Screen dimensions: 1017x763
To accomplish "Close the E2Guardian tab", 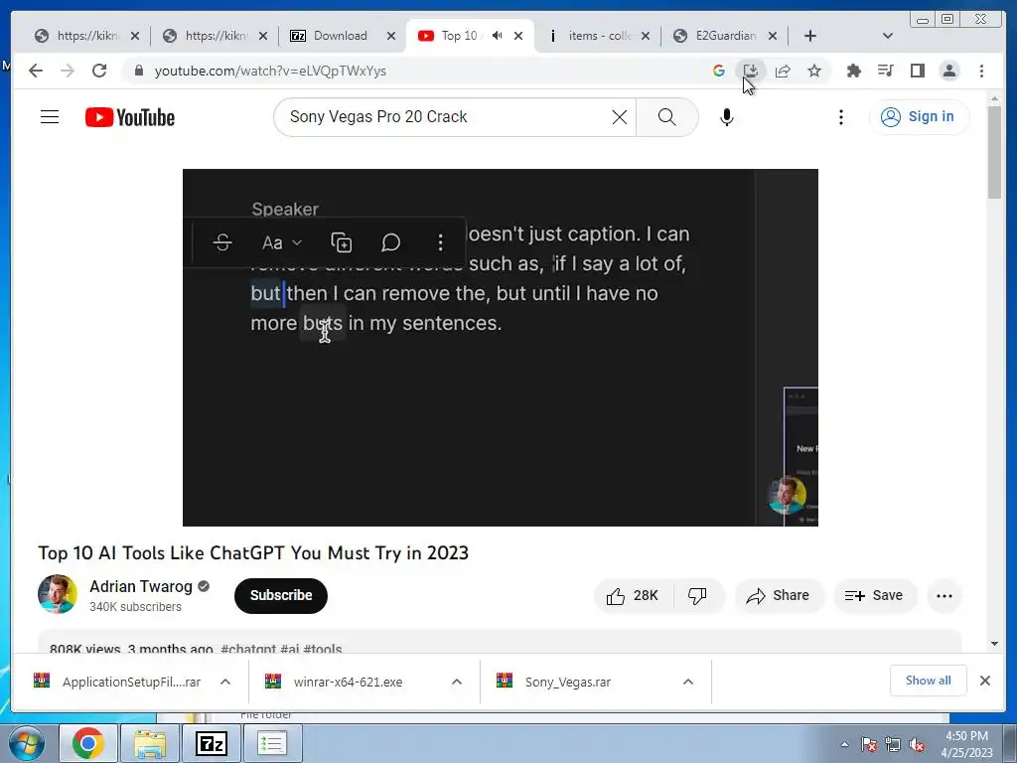I will pyautogui.click(x=773, y=36).
